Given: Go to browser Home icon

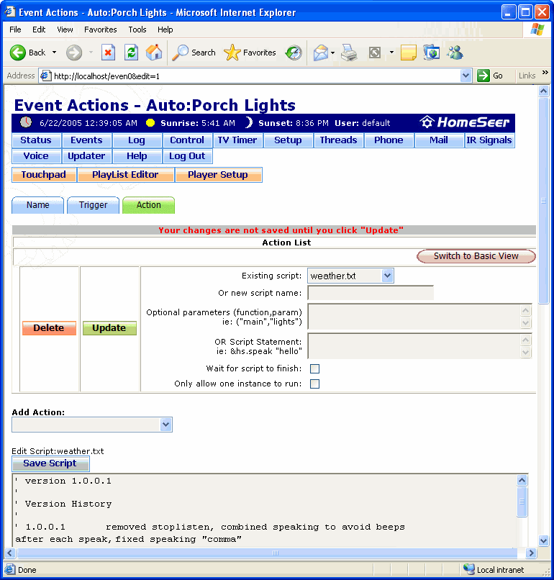Looking at the screenshot, I should pyautogui.click(x=154, y=53).
